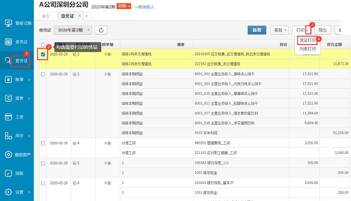Click the 导出 export button
Screen dimensions: 351x201
pyautogui.click(x=322, y=30)
